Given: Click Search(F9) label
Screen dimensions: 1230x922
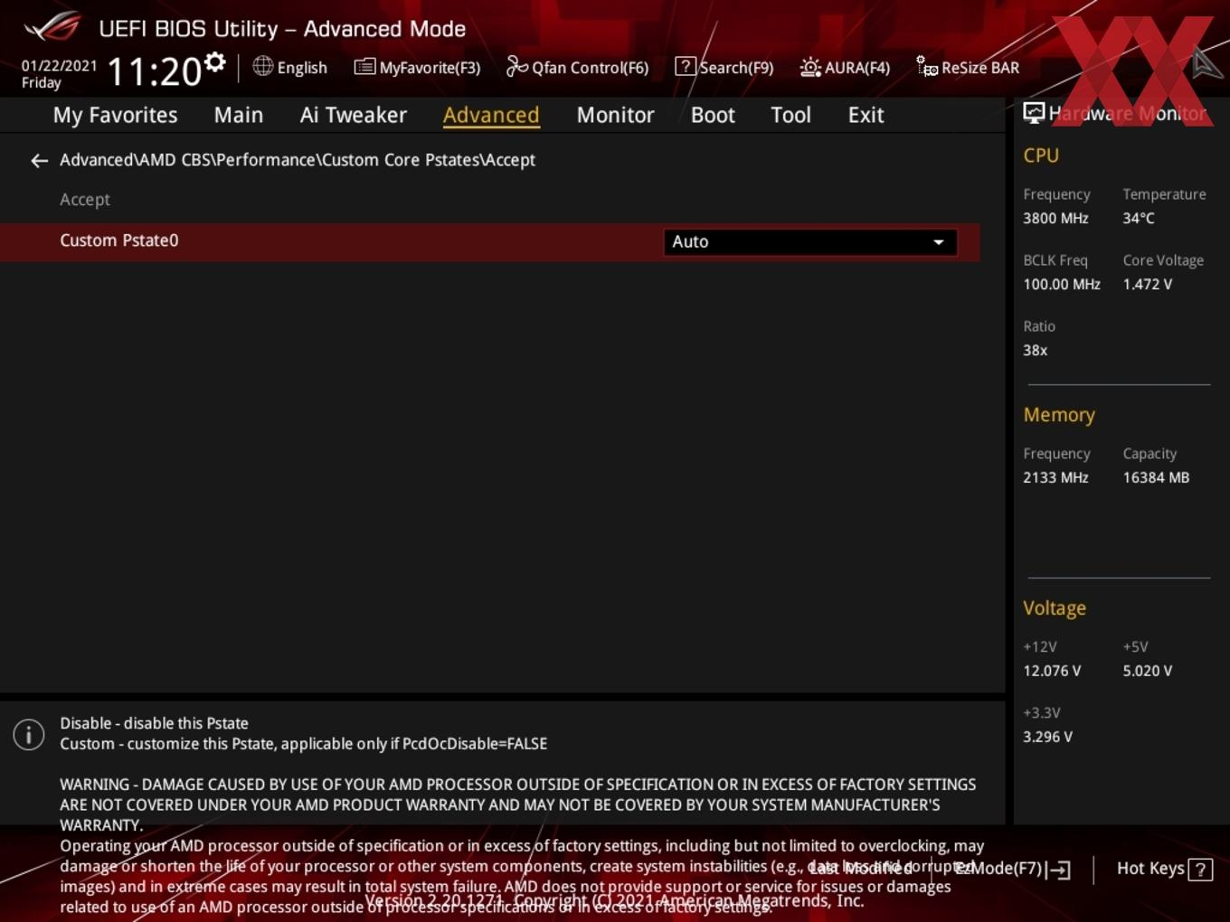Looking at the screenshot, I should tap(736, 68).
